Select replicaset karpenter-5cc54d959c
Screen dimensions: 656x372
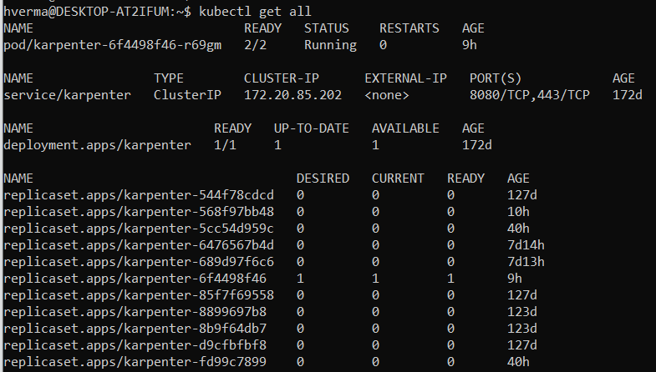(x=139, y=229)
